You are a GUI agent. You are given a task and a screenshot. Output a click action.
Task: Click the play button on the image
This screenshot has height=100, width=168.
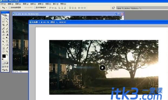(102, 68)
